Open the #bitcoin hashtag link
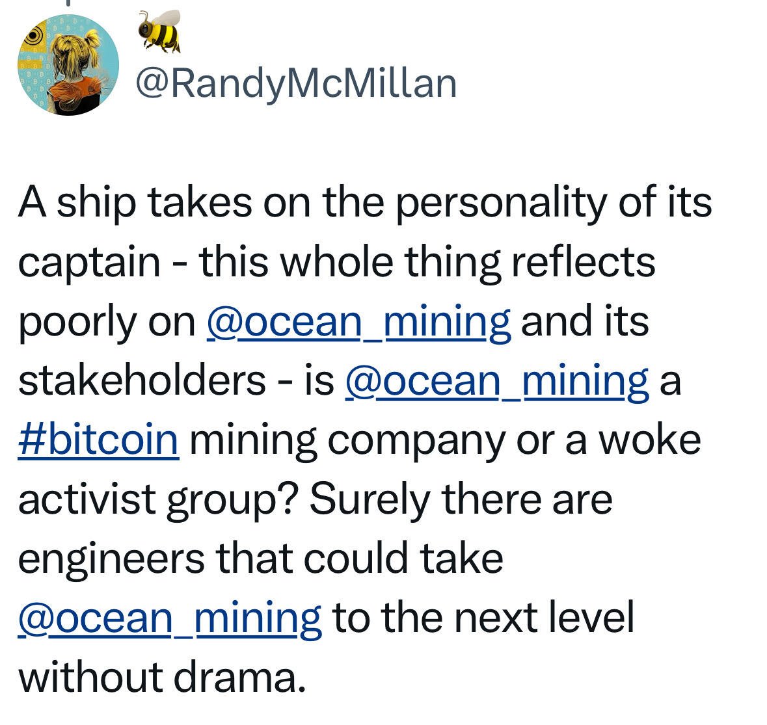 point(98,440)
